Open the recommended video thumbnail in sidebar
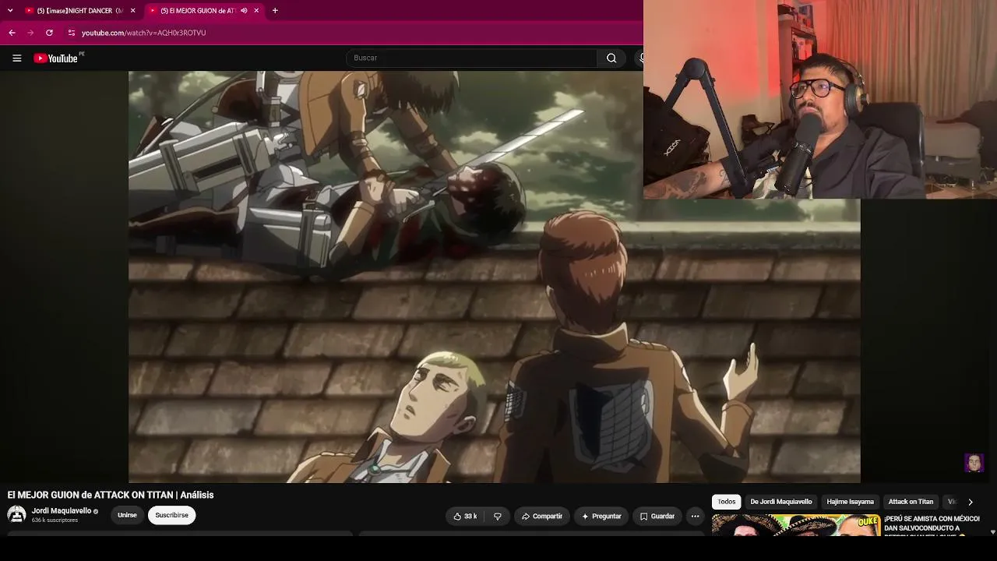 point(796,526)
